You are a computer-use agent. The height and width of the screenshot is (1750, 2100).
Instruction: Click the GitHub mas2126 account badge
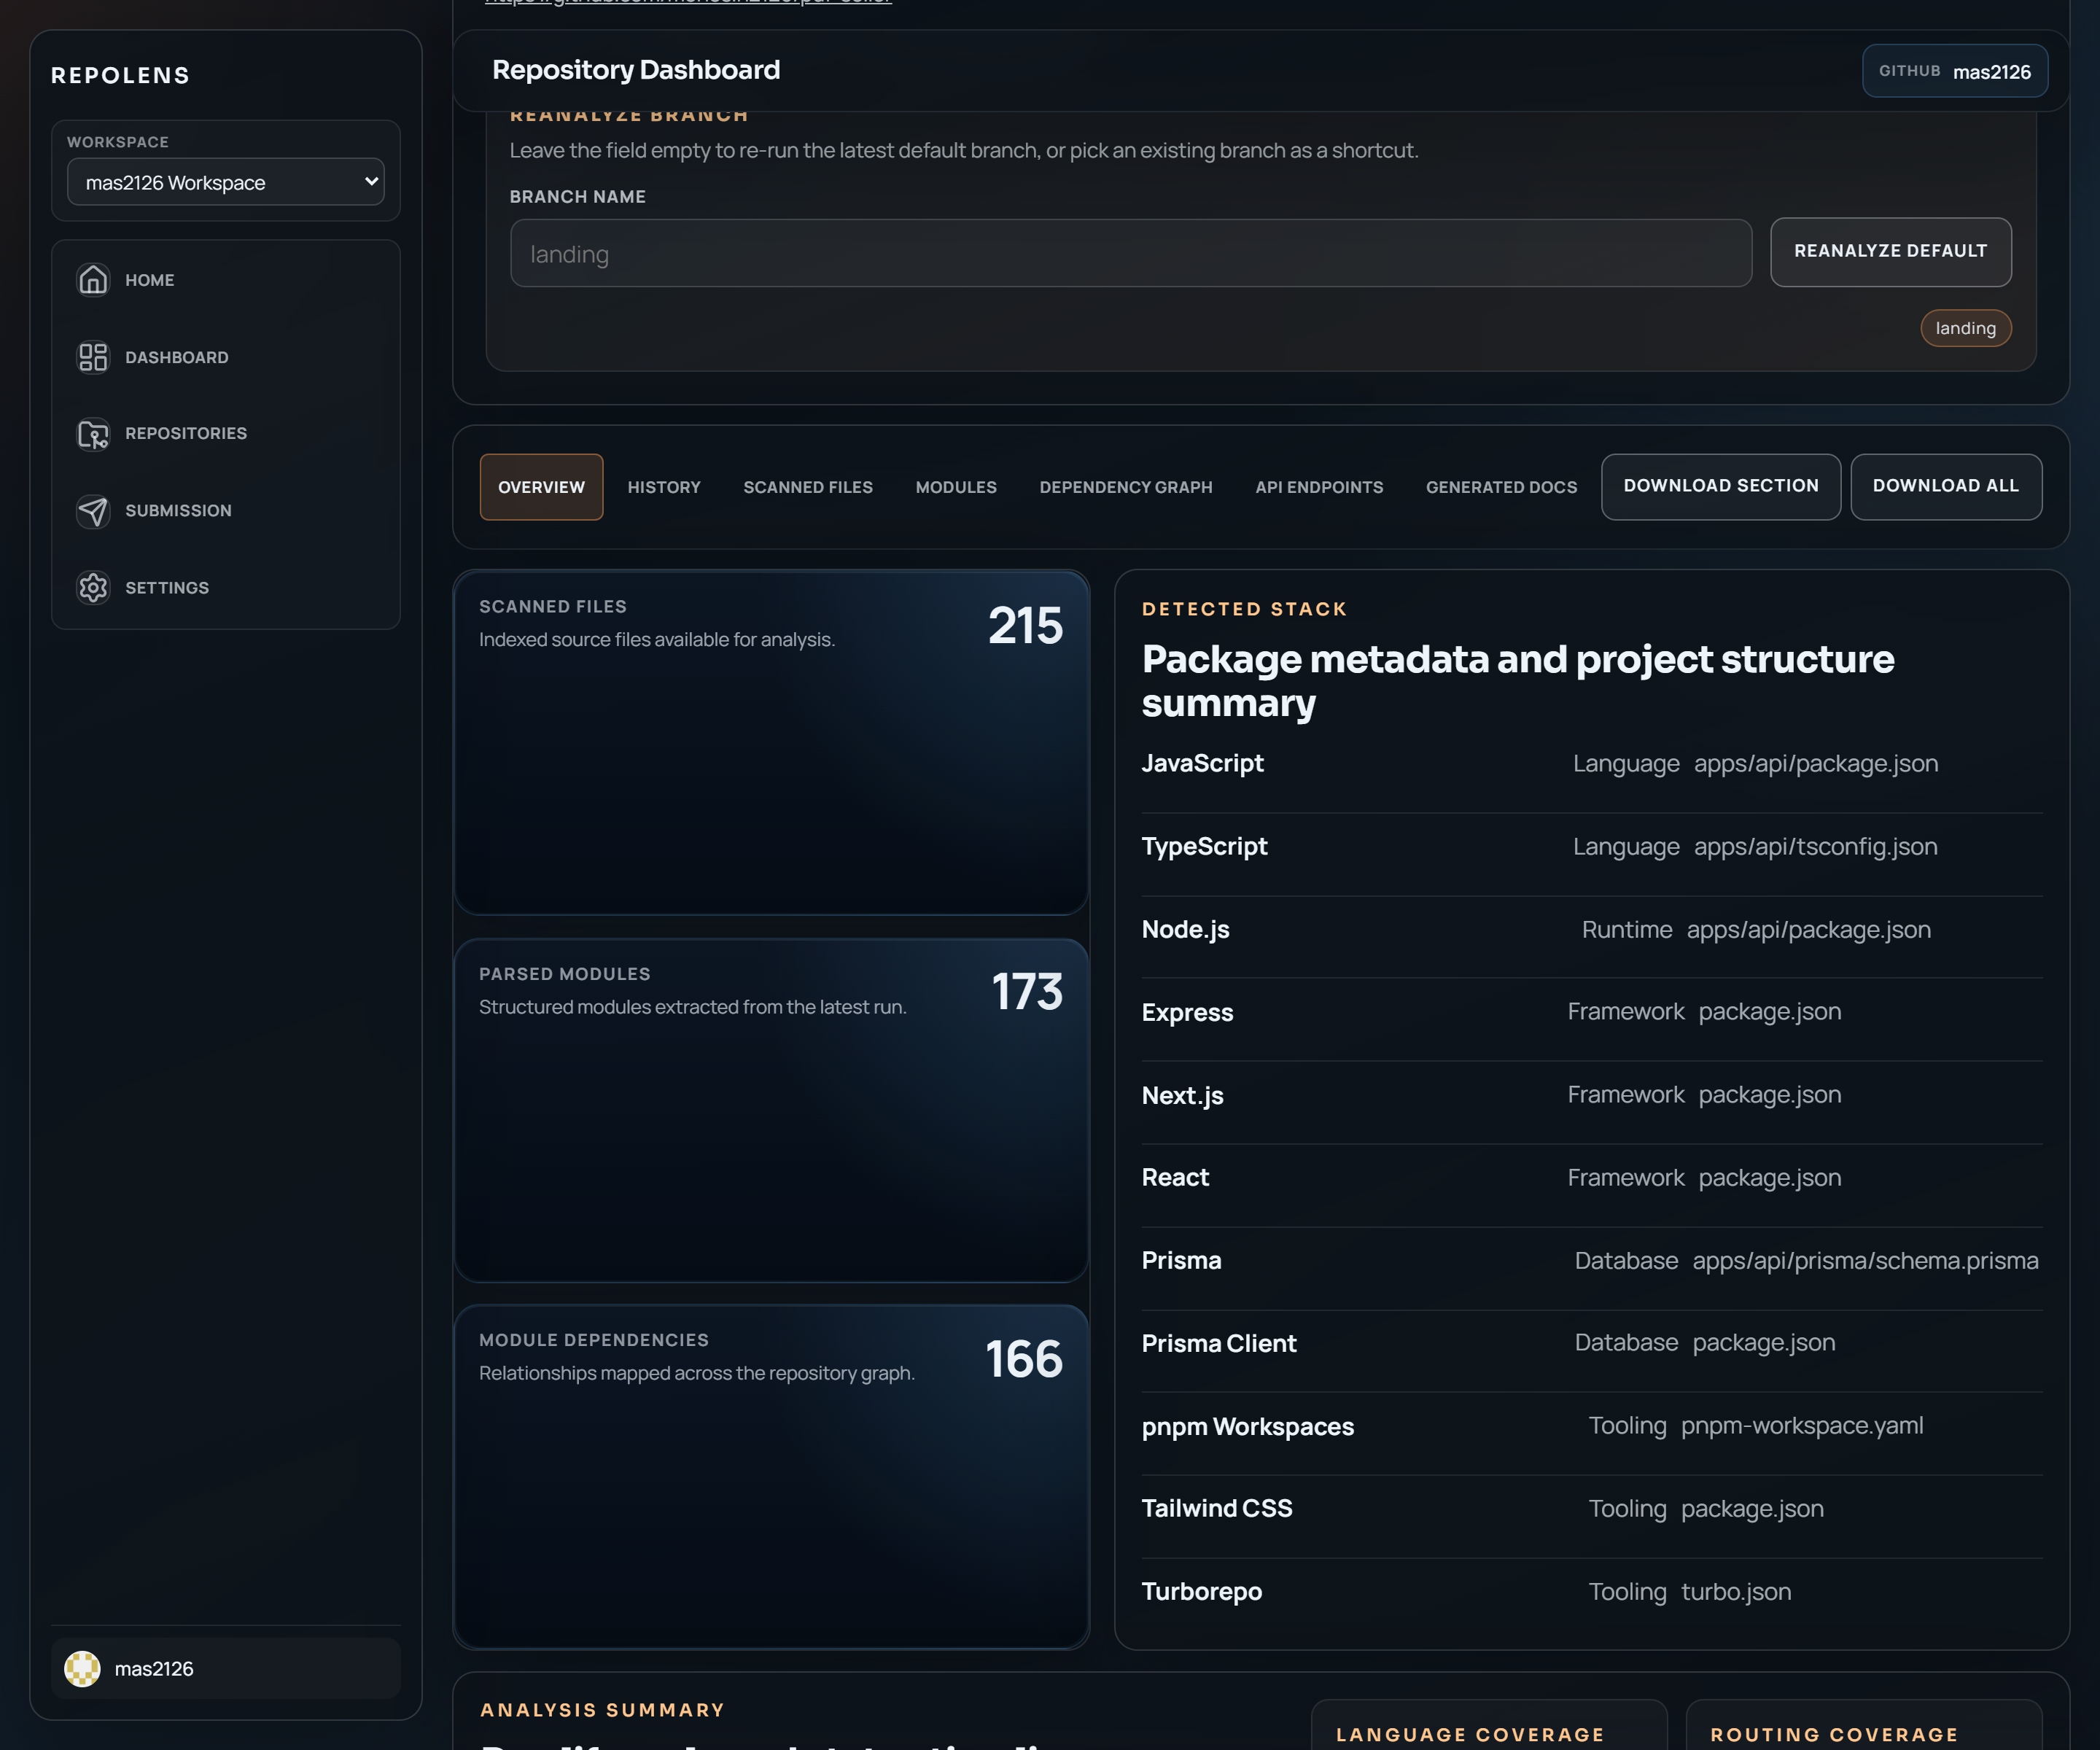(x=1954, y=71)
